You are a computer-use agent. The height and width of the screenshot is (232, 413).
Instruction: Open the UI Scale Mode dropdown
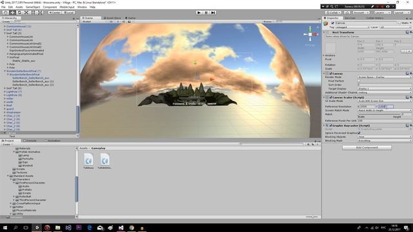click(384, 101)
